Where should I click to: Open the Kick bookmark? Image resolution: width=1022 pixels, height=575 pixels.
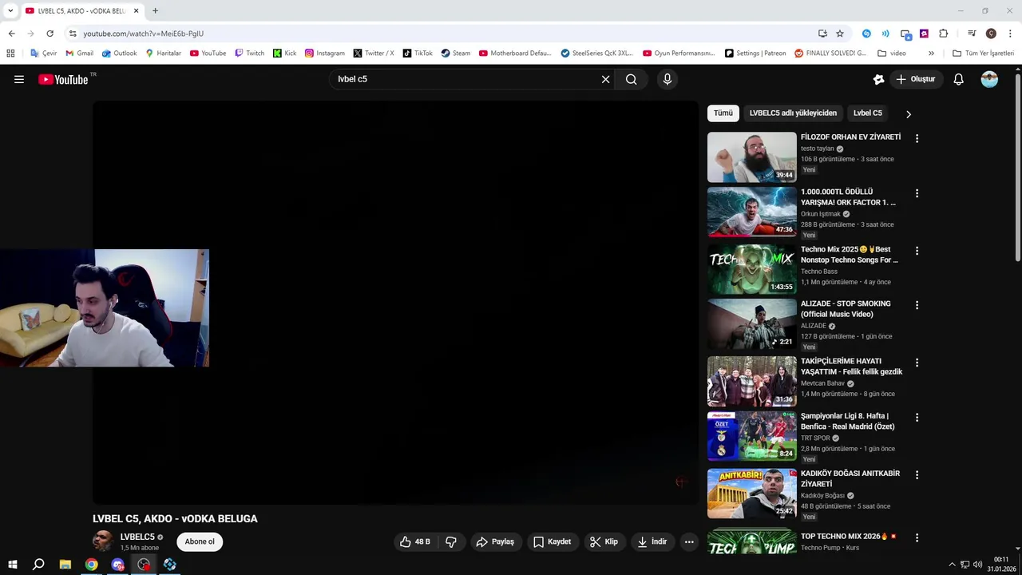click(284, 54)
